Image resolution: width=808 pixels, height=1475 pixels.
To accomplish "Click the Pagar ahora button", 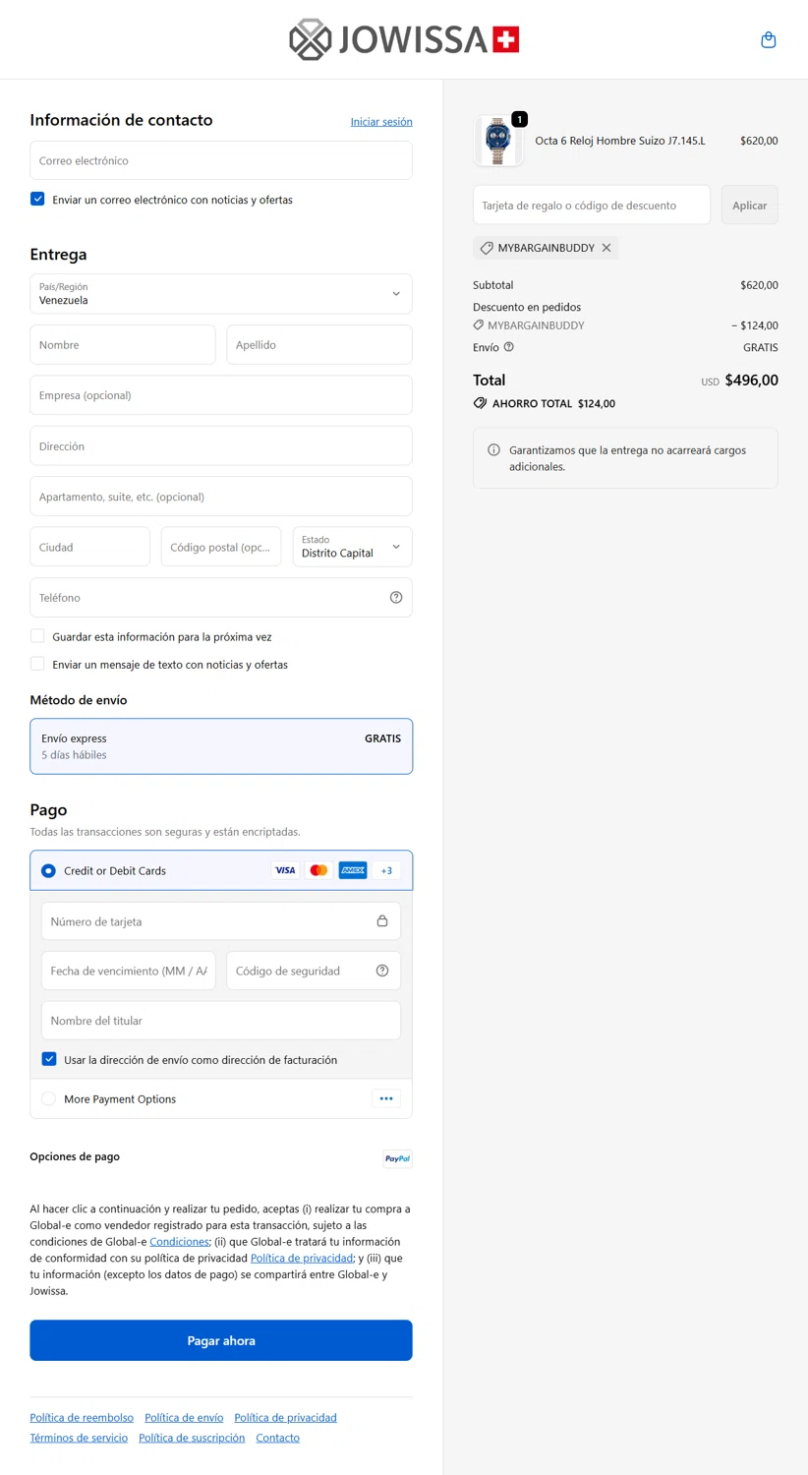I will click(x=221, y=1340).
